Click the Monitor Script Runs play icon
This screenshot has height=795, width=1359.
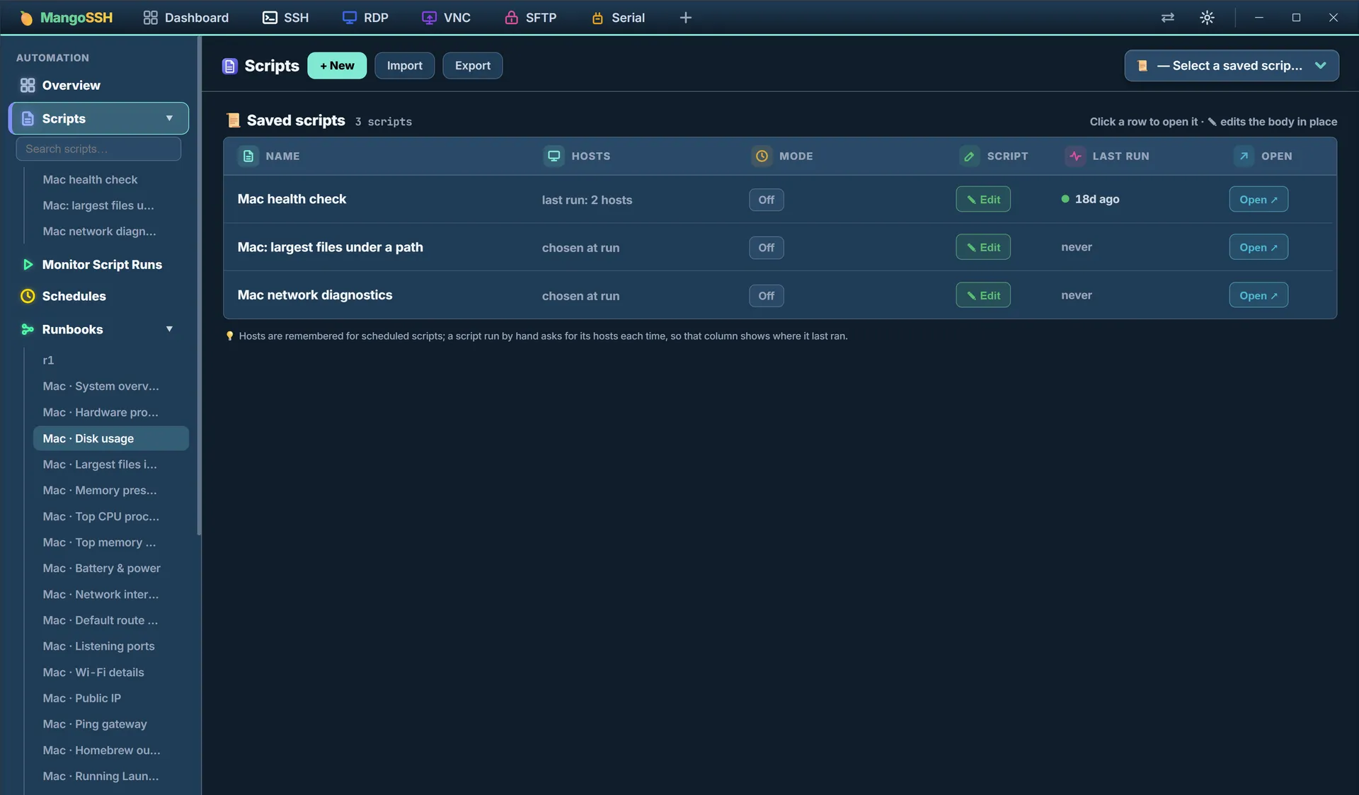28,265
